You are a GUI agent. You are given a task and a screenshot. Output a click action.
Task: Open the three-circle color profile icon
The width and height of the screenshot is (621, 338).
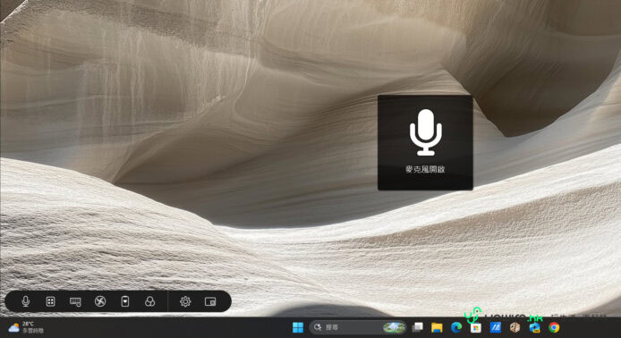coord(149,301)
